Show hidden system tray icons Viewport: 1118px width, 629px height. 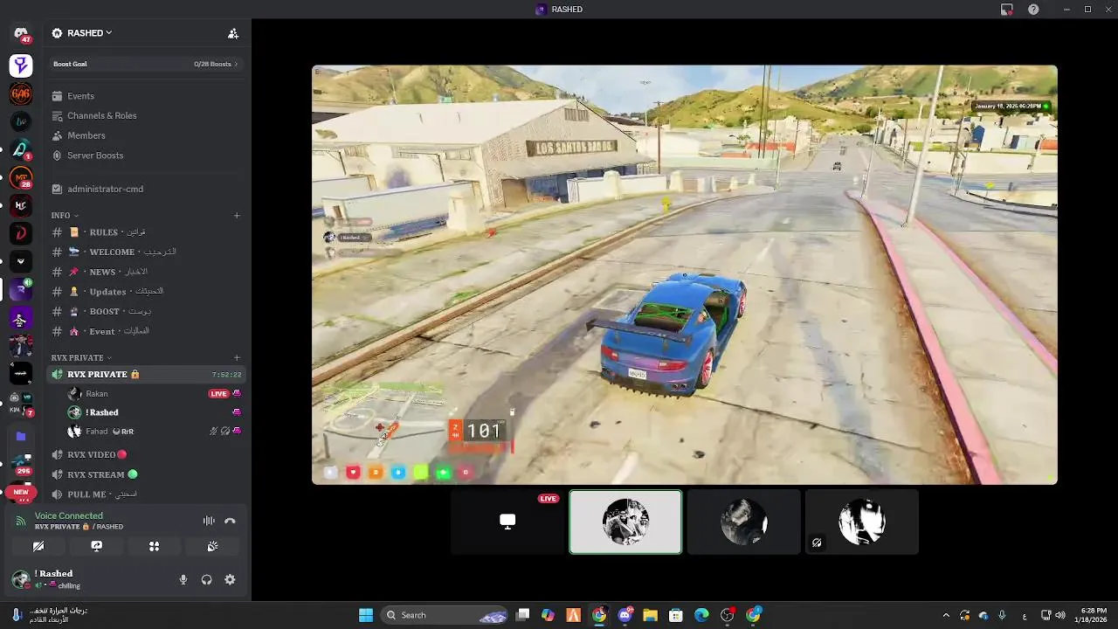[945, 615]
